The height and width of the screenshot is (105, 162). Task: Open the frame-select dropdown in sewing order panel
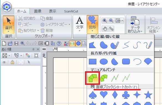click(x=9, y=56)
